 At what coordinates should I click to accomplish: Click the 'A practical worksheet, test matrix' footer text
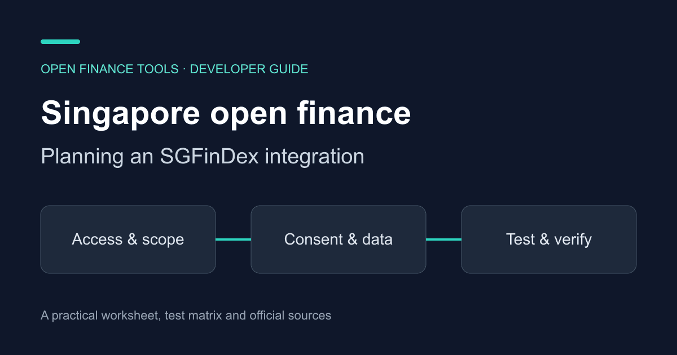pyautogui.click(x=131, y=316)
